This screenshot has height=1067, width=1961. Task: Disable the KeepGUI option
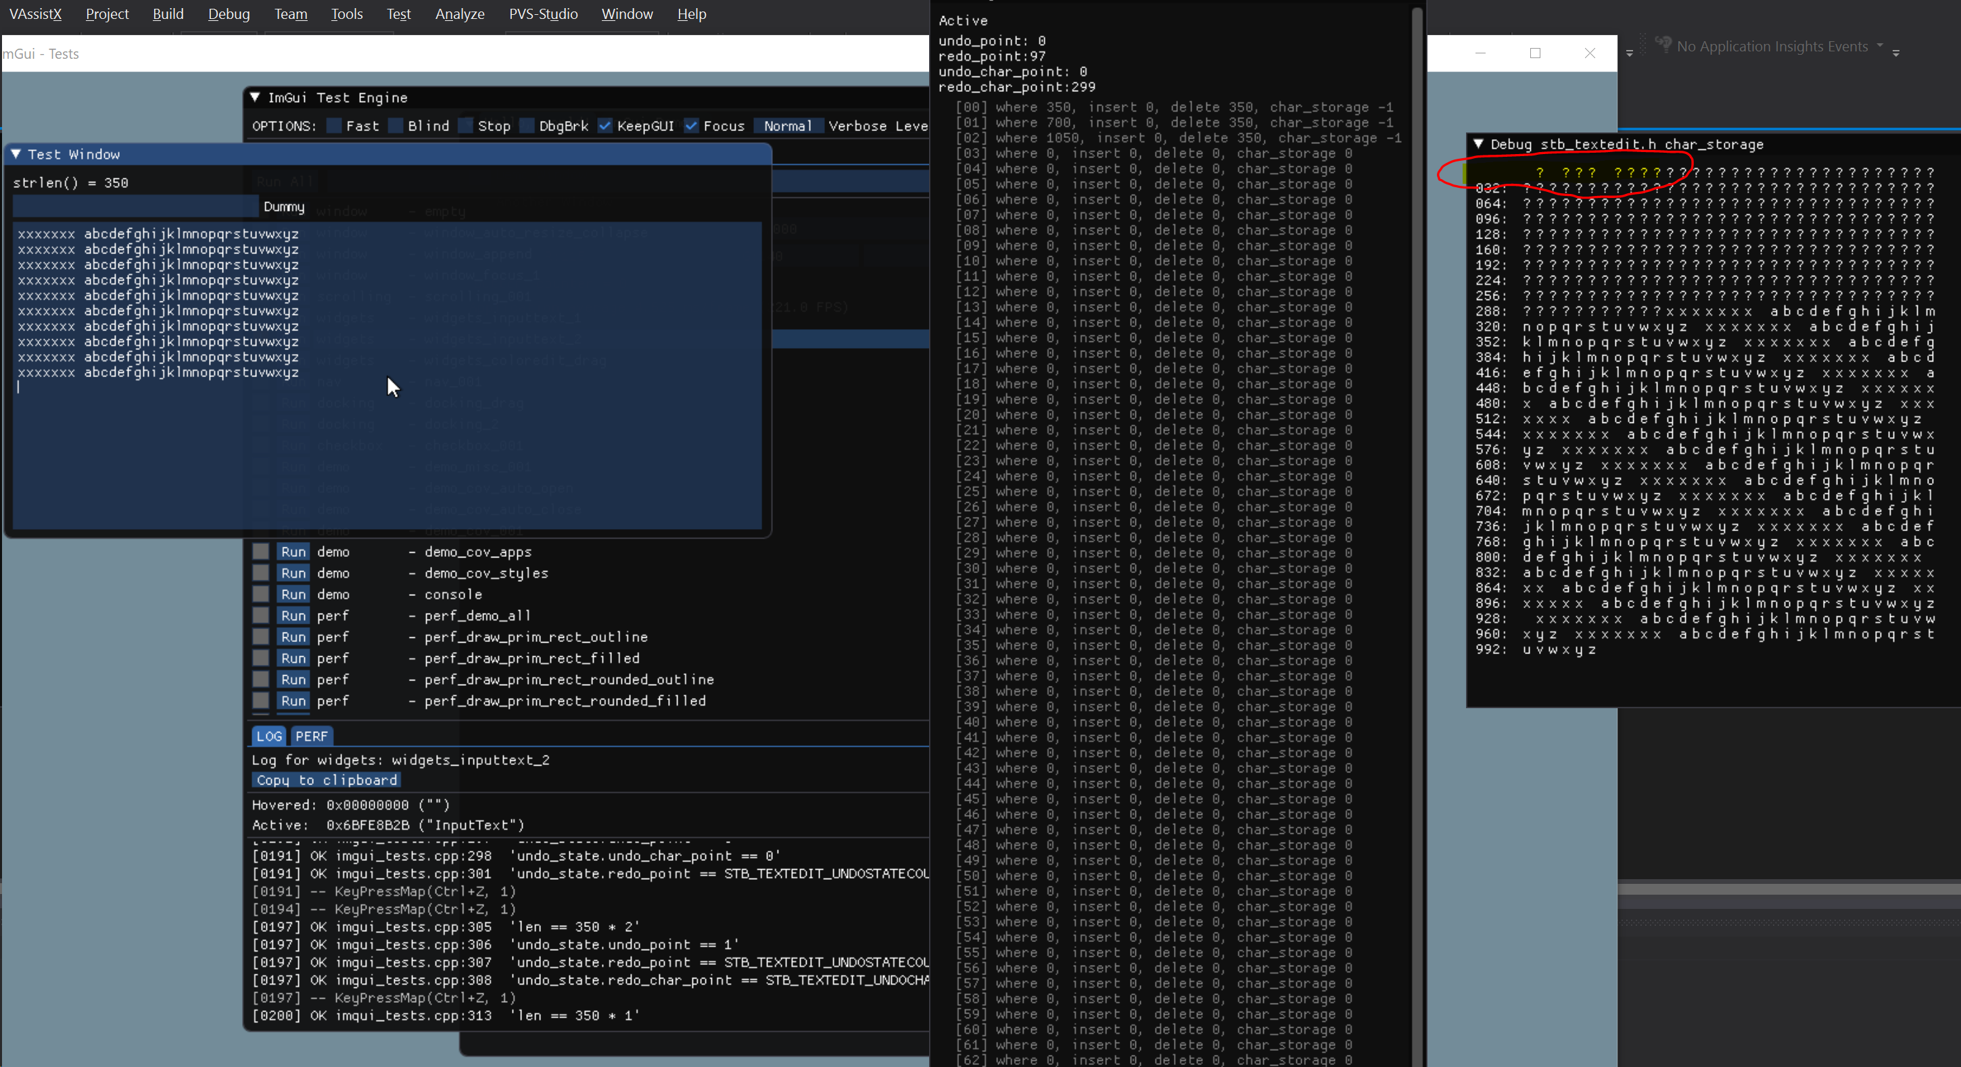click(x=605, y=126)
